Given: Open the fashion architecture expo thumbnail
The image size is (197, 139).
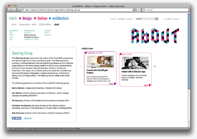Looking at the screenshot, I should click(x=135, y=63).
